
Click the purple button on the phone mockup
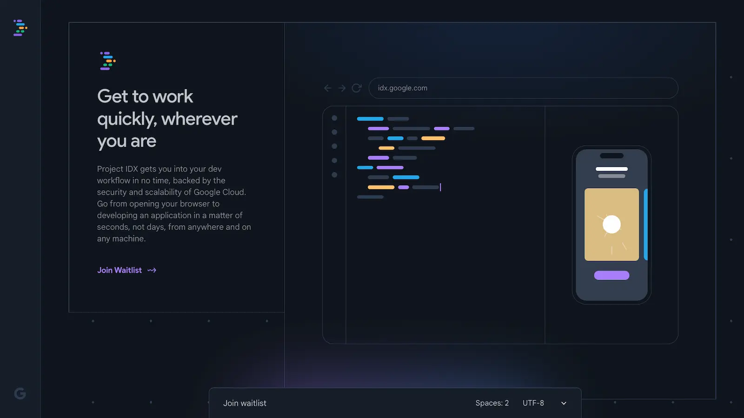click(x=611, y=275)
